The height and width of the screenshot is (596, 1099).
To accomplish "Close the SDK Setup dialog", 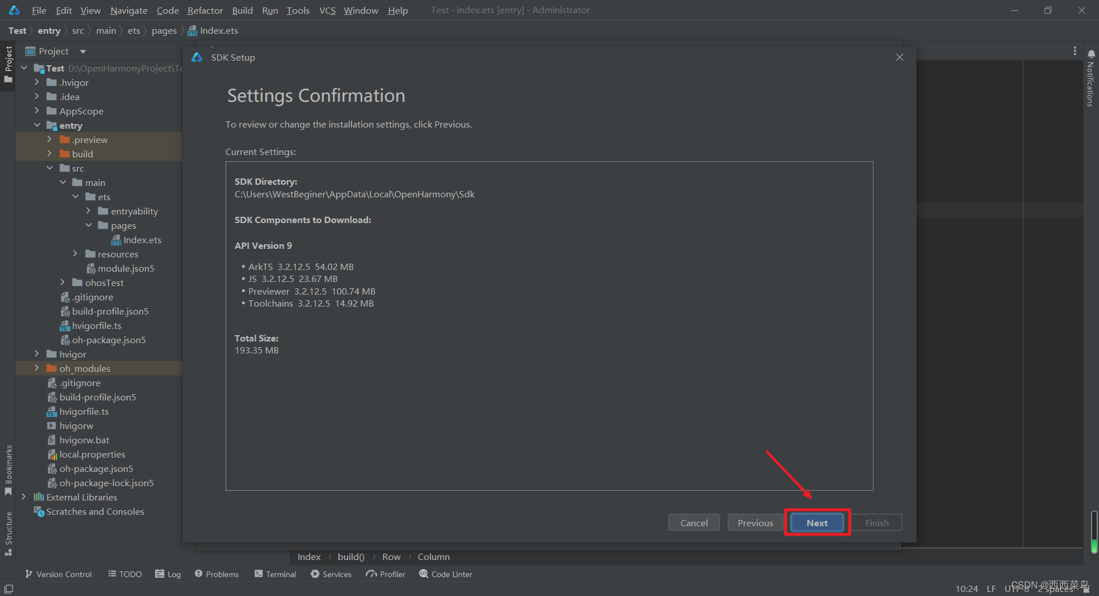I will pos(900,57).
